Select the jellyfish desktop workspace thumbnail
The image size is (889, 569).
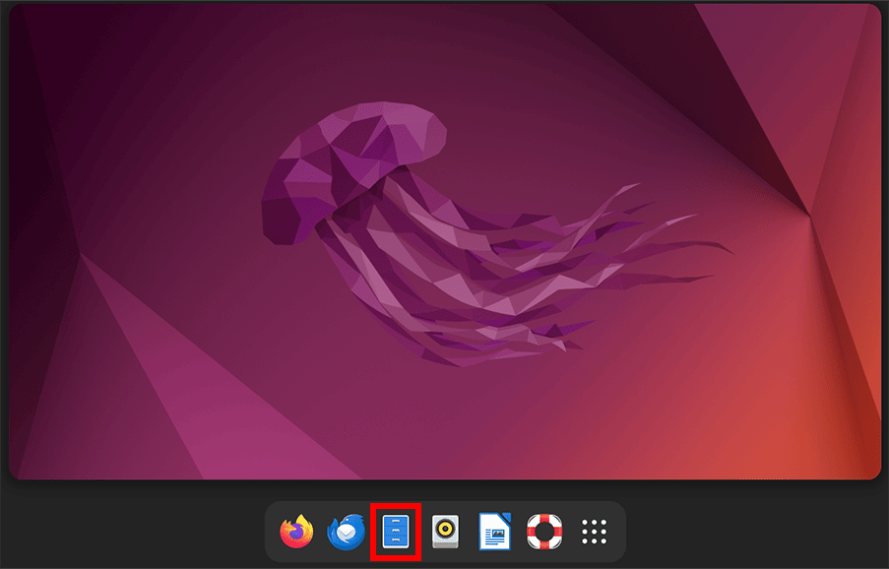pos(445,241)
